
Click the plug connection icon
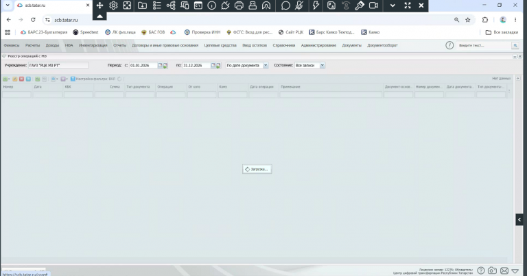[225, 5]
